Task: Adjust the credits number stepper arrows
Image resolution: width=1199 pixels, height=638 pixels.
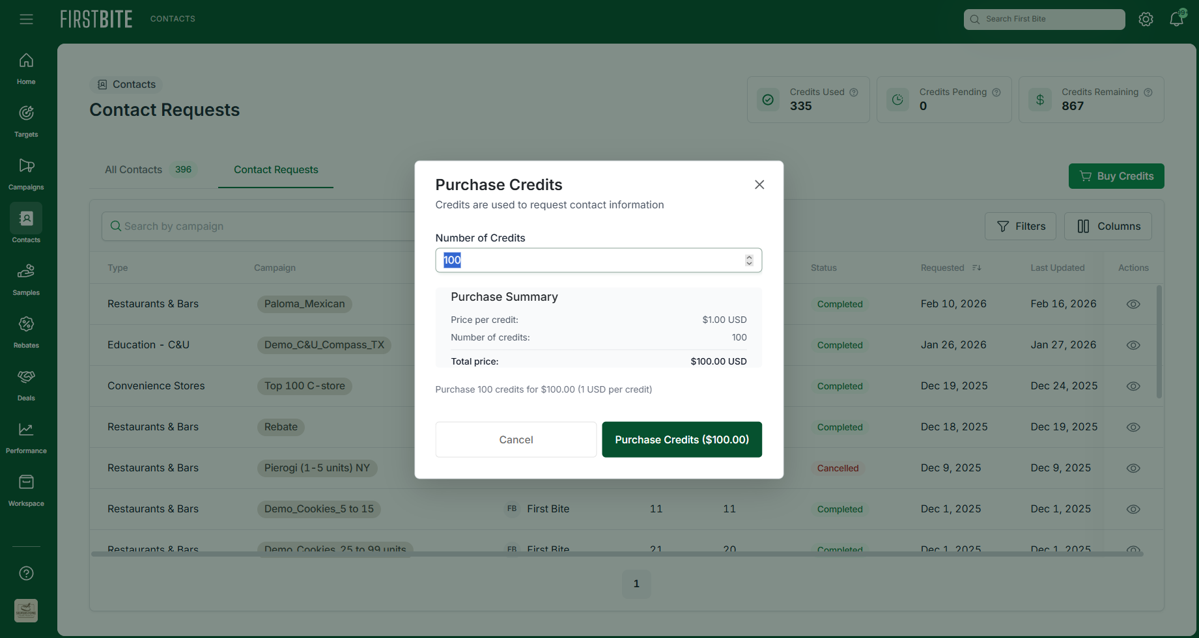Action: pyautogui.click(x=749, y=260)
